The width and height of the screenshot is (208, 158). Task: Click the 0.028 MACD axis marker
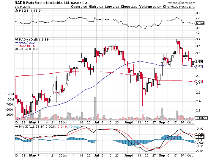pos(199,137)
